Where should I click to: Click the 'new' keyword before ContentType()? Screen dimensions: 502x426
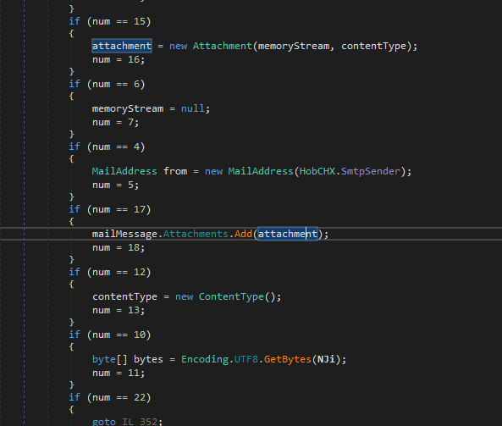tap(184, 297)
